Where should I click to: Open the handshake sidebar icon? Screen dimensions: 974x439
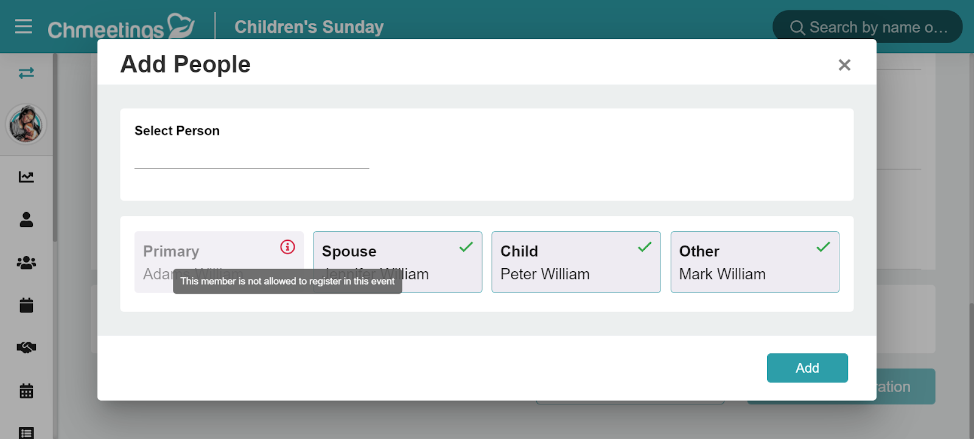26,348
